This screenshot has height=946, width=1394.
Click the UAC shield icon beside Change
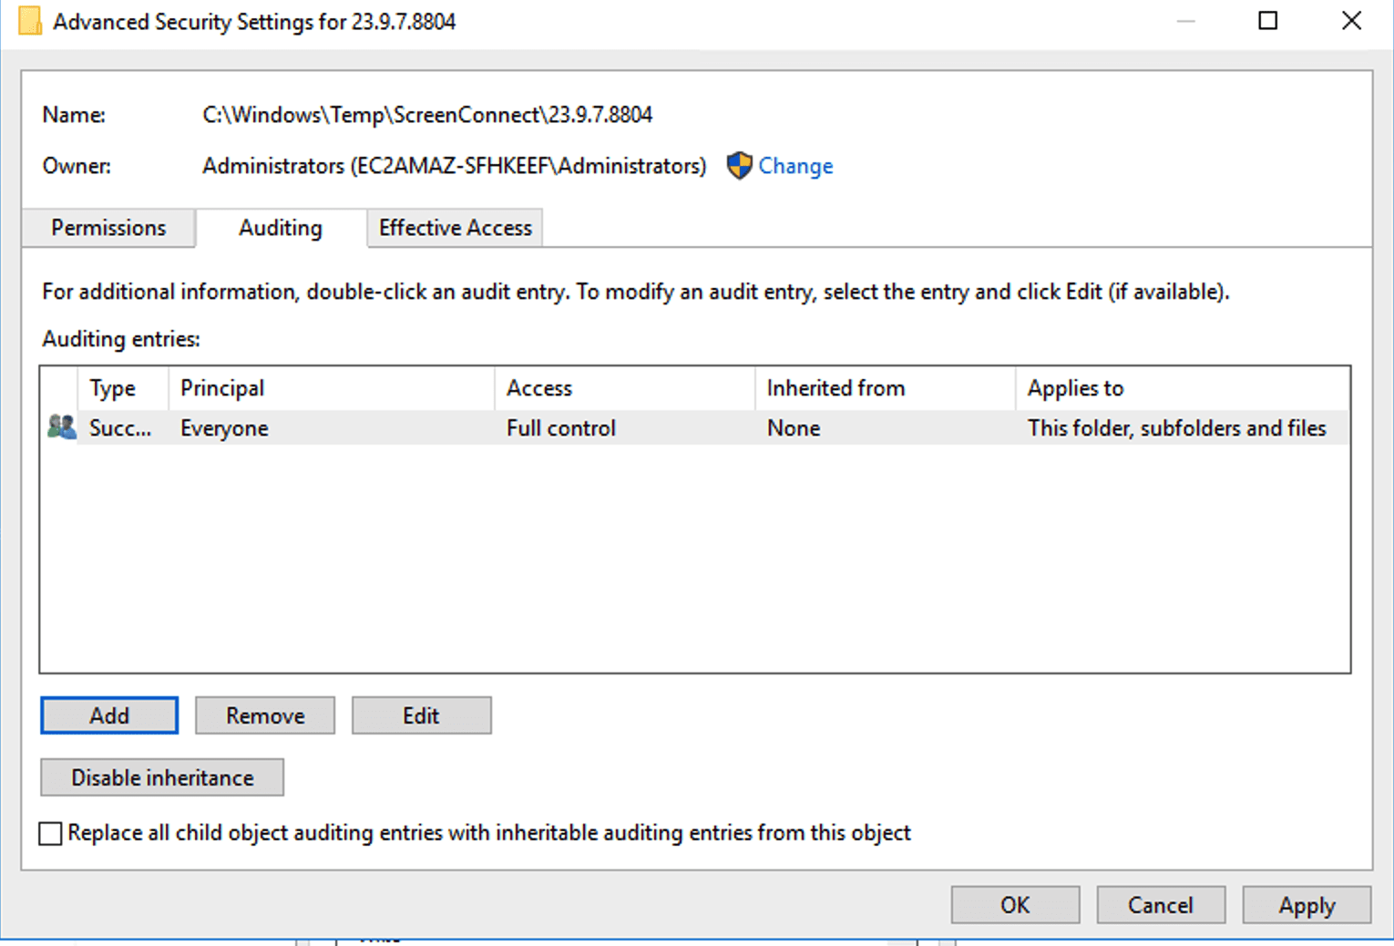pyautogui.click(x=739, y=166)
